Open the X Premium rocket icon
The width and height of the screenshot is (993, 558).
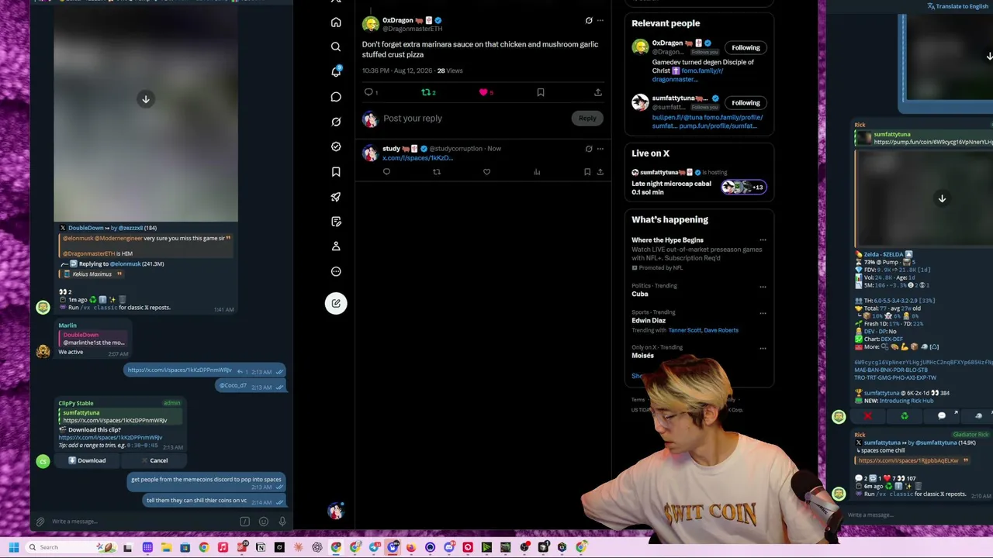[x=336, y=197]
